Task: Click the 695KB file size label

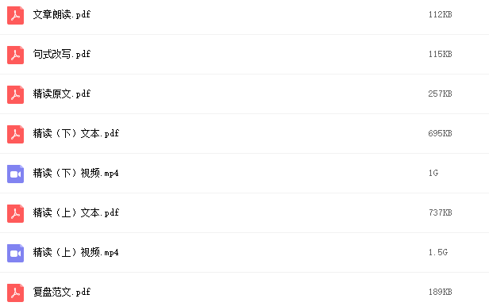Action: coord(440,133)
